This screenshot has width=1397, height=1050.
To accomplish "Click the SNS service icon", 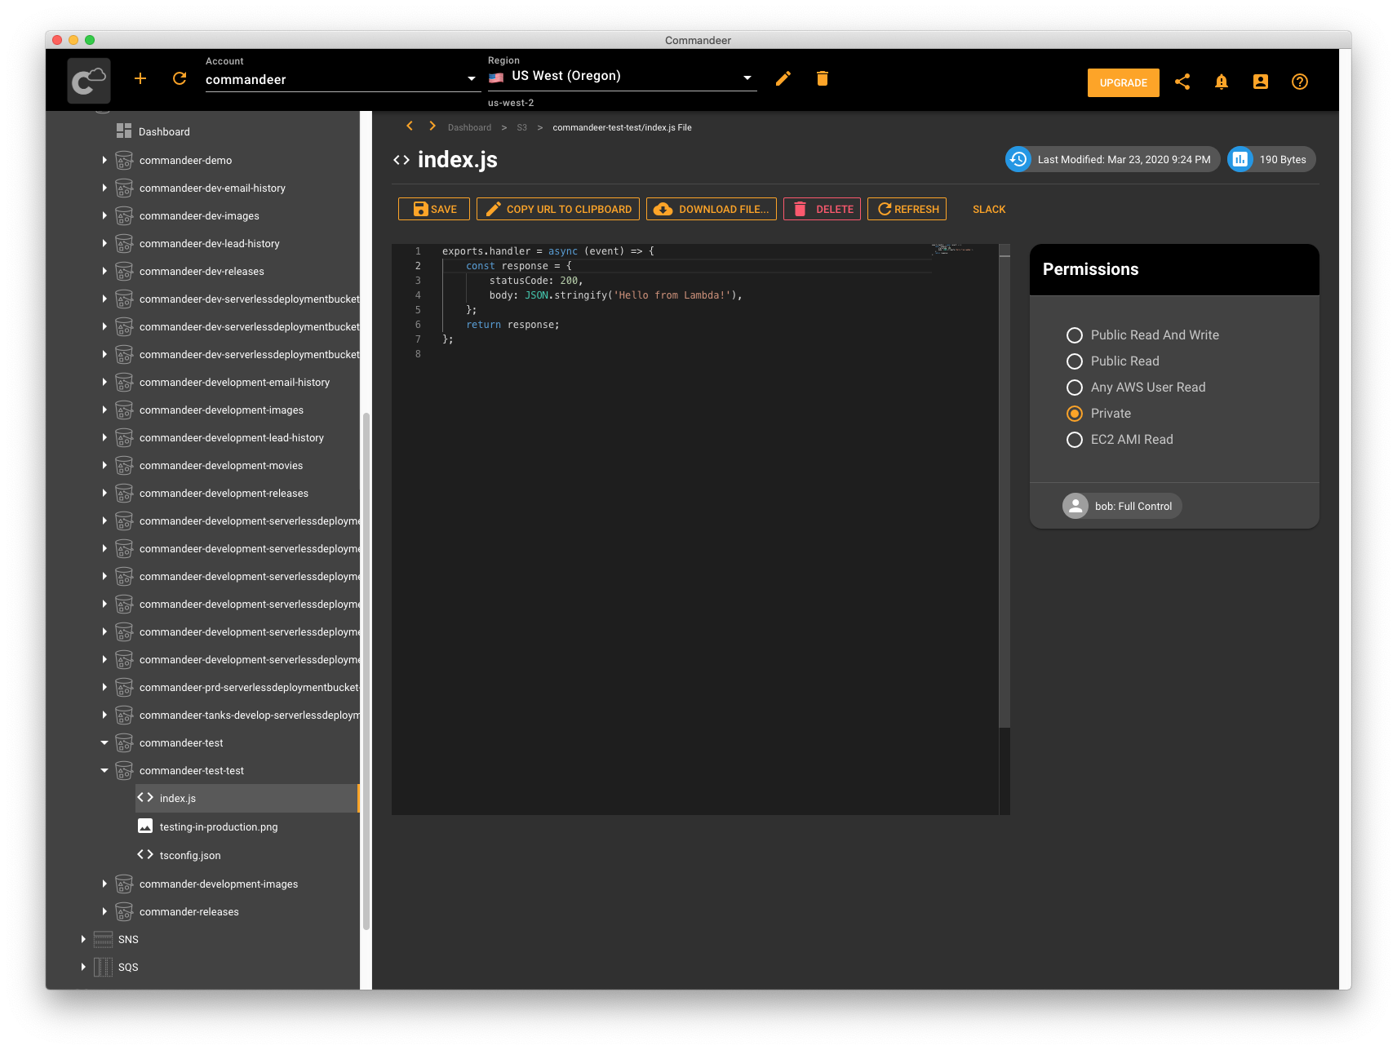I will 104,939.
